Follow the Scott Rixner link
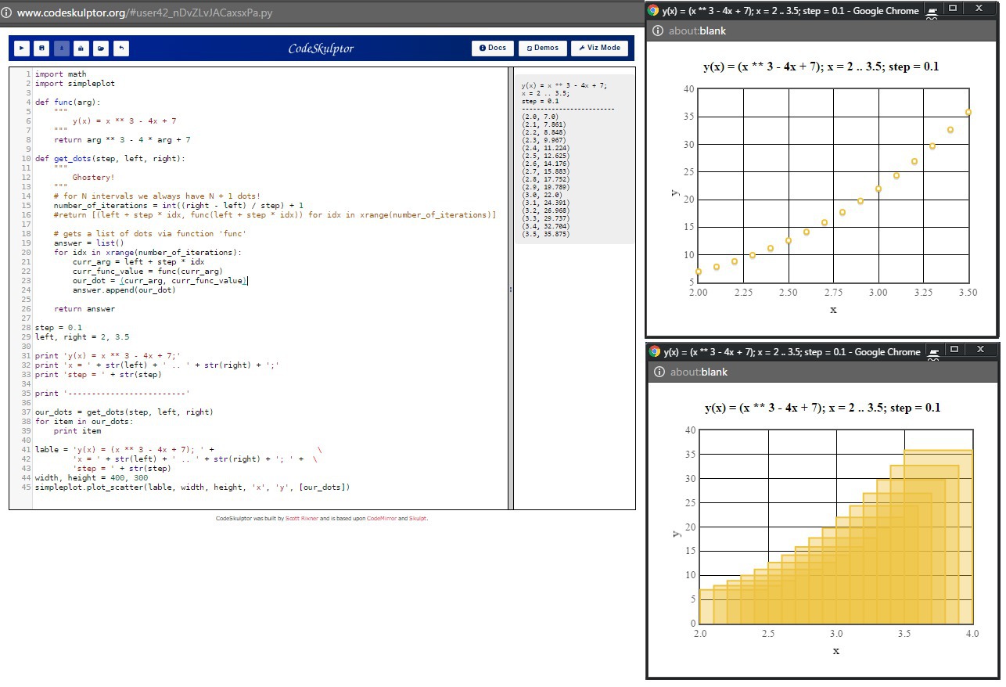This screenshot has width=1006, height=687. pos(301,519)
